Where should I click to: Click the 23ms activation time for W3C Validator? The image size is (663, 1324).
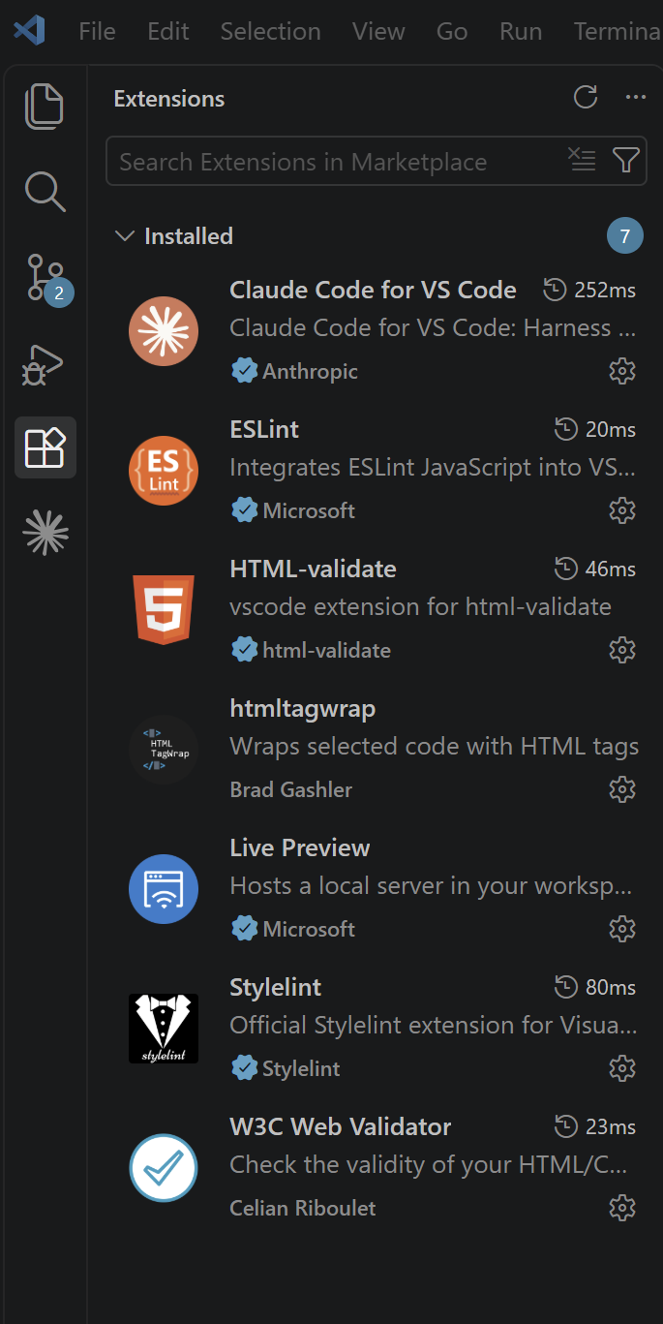click(594, 1126)
